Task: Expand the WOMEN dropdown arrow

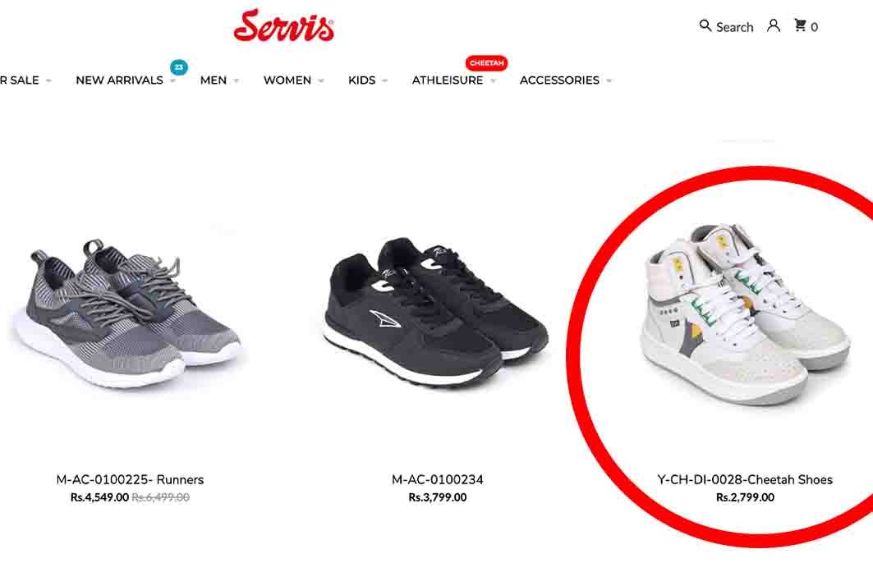Action: pos(320,80)
